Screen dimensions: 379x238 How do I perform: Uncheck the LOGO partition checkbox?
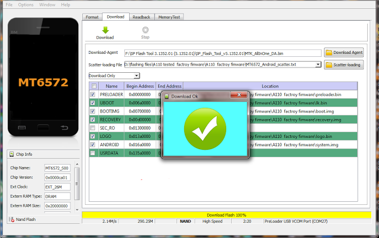click(92, 136)
